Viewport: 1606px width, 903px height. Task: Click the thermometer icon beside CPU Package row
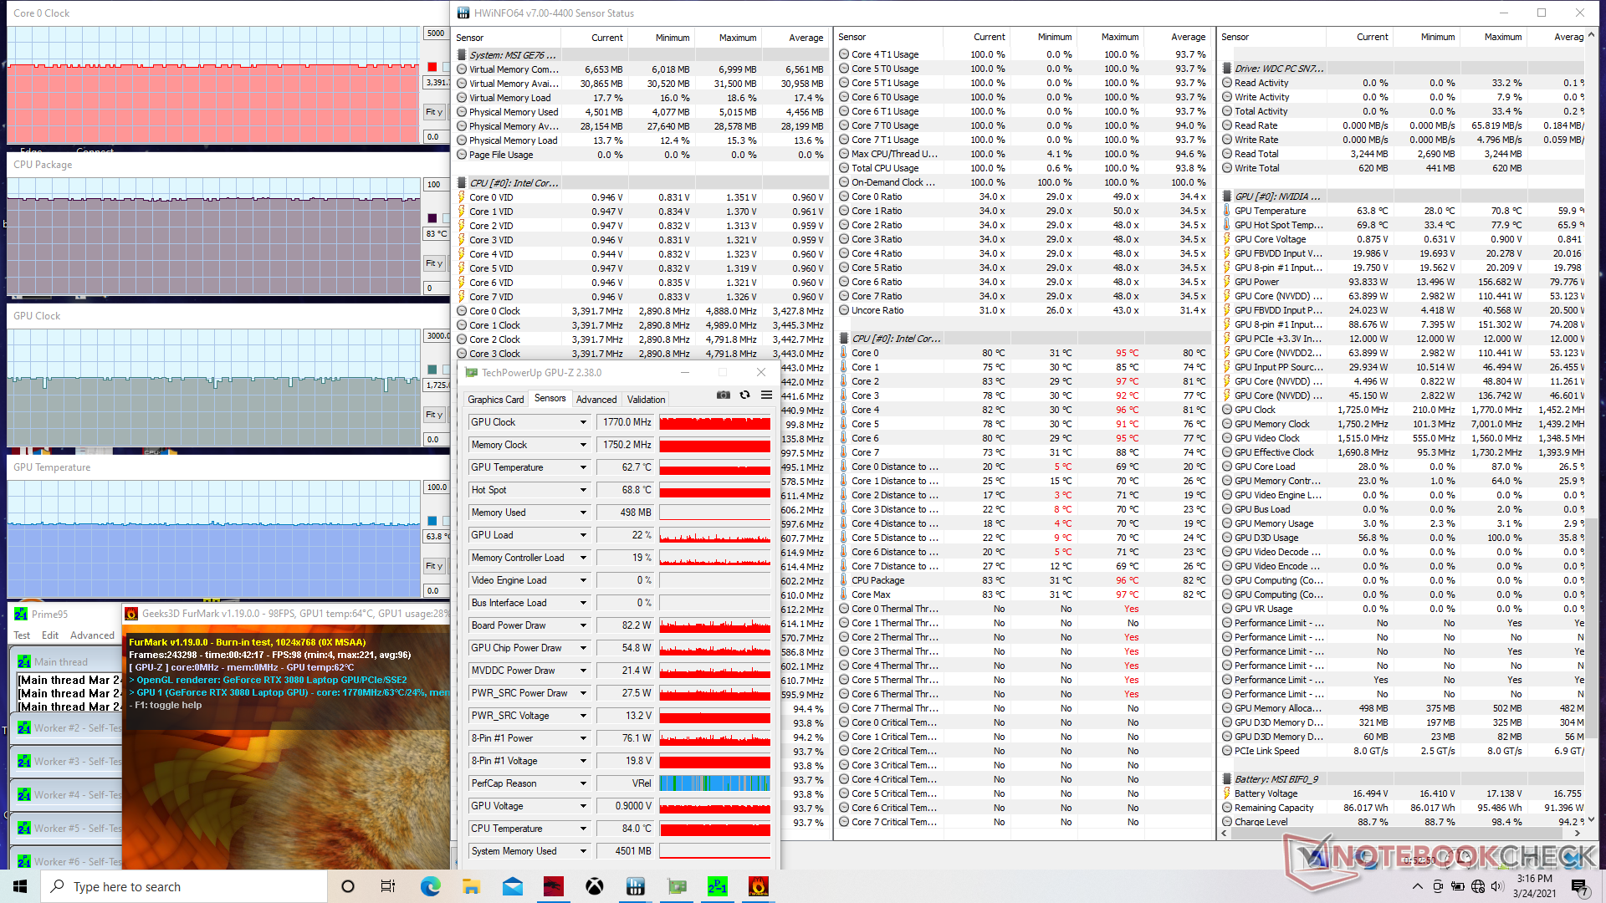844,580
